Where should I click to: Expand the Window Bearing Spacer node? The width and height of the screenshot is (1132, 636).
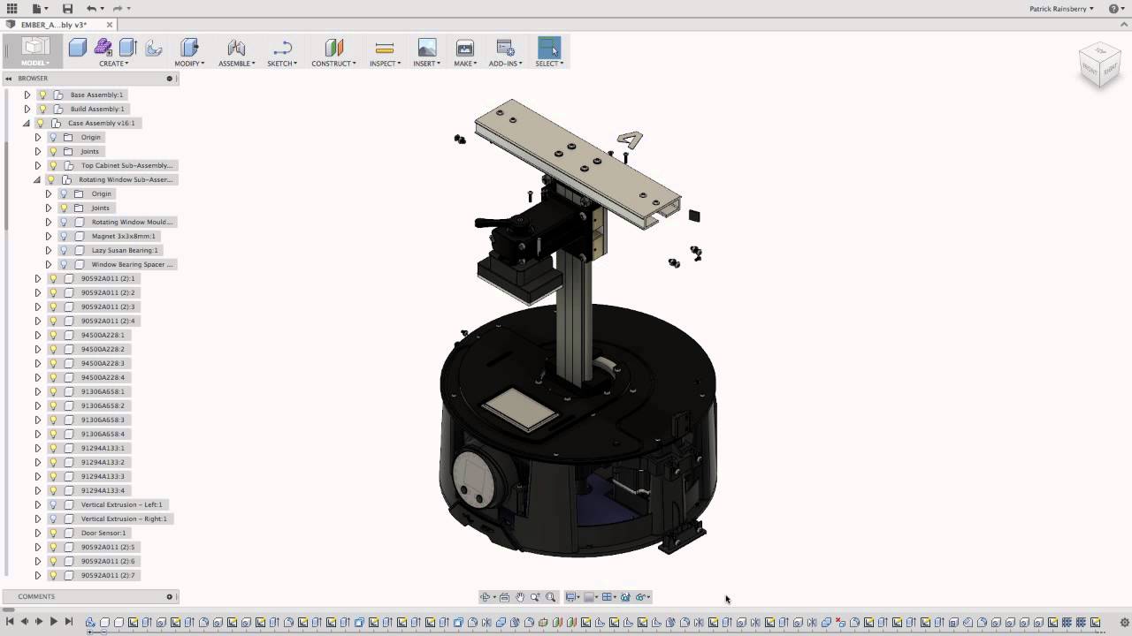coord(49,264)
